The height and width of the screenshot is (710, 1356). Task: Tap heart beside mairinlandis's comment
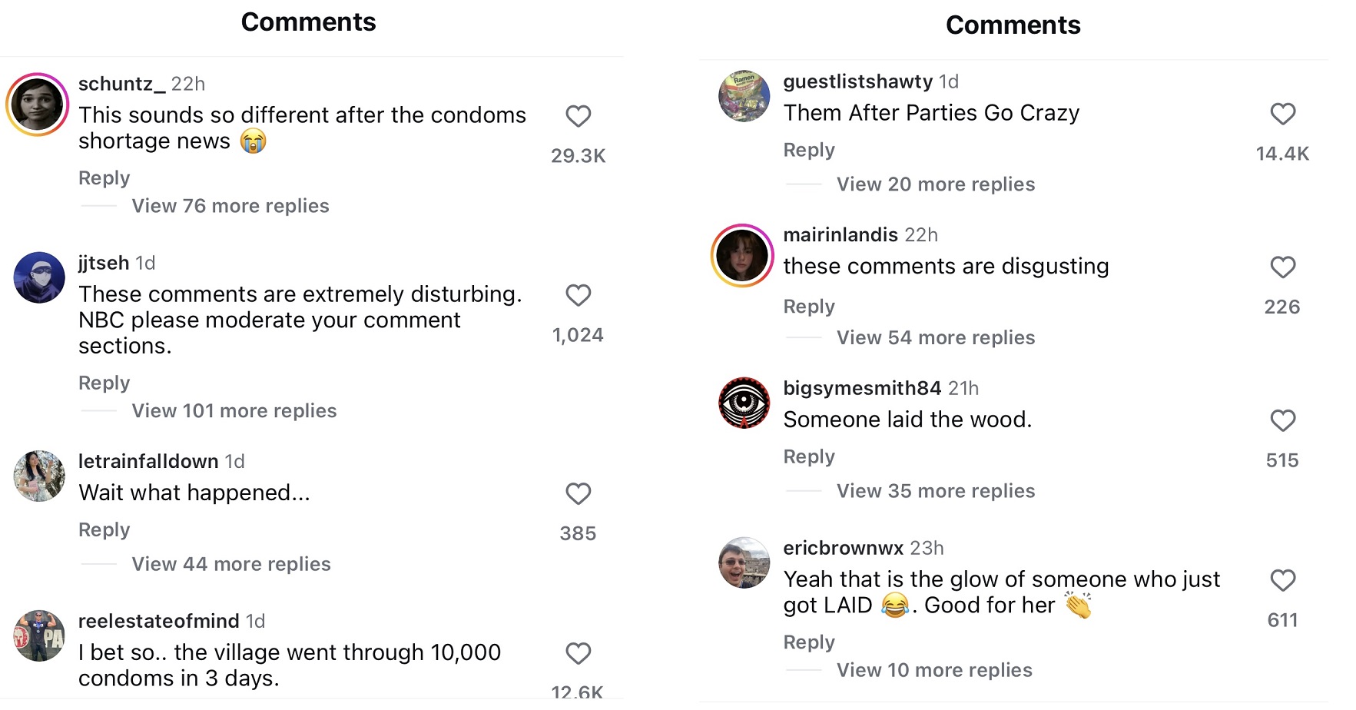pyautogui.click(x=1282, y=267)
